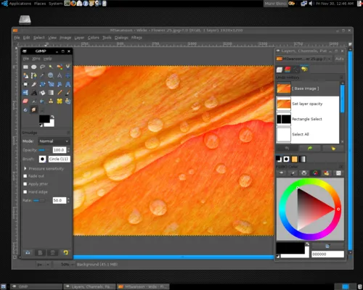Image resolution: width=363 pixels, height=290 pixels.
Task: Select the Rectangle Select tool
Action: click(x=25, y=67)
